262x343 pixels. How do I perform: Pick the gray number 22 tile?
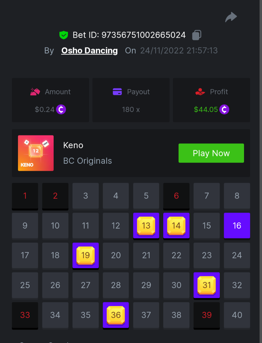[x=176, y=255]
